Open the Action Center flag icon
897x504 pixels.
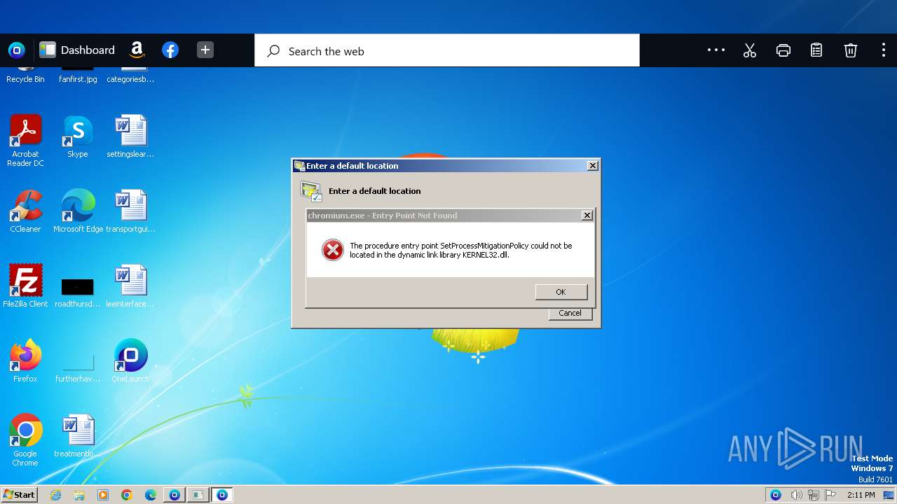pos(830,495)
